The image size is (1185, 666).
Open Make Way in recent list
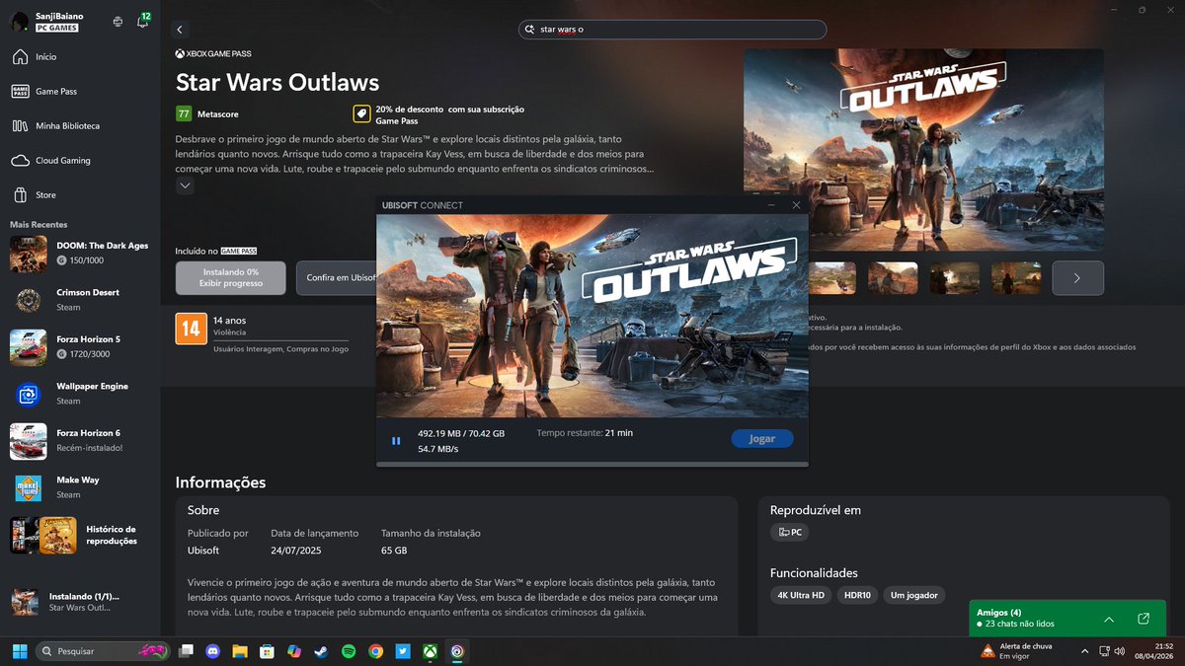coord(81,487)
